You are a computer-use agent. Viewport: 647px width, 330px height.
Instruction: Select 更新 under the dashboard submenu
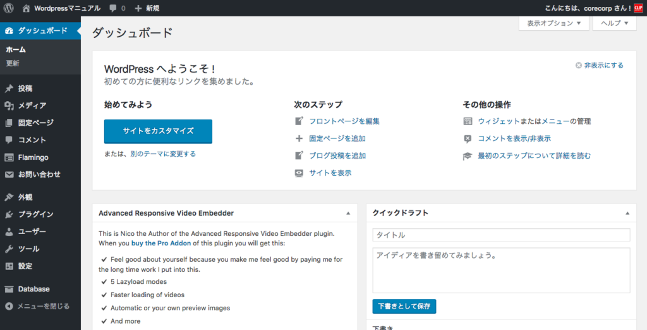click(13, 63)
